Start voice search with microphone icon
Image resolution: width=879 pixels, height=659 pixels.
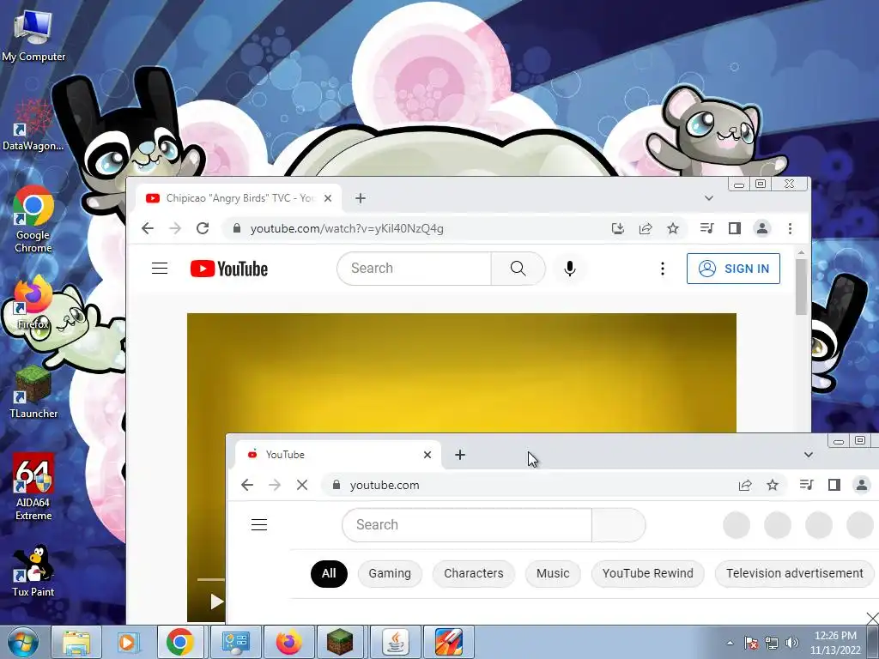[570, 269]
